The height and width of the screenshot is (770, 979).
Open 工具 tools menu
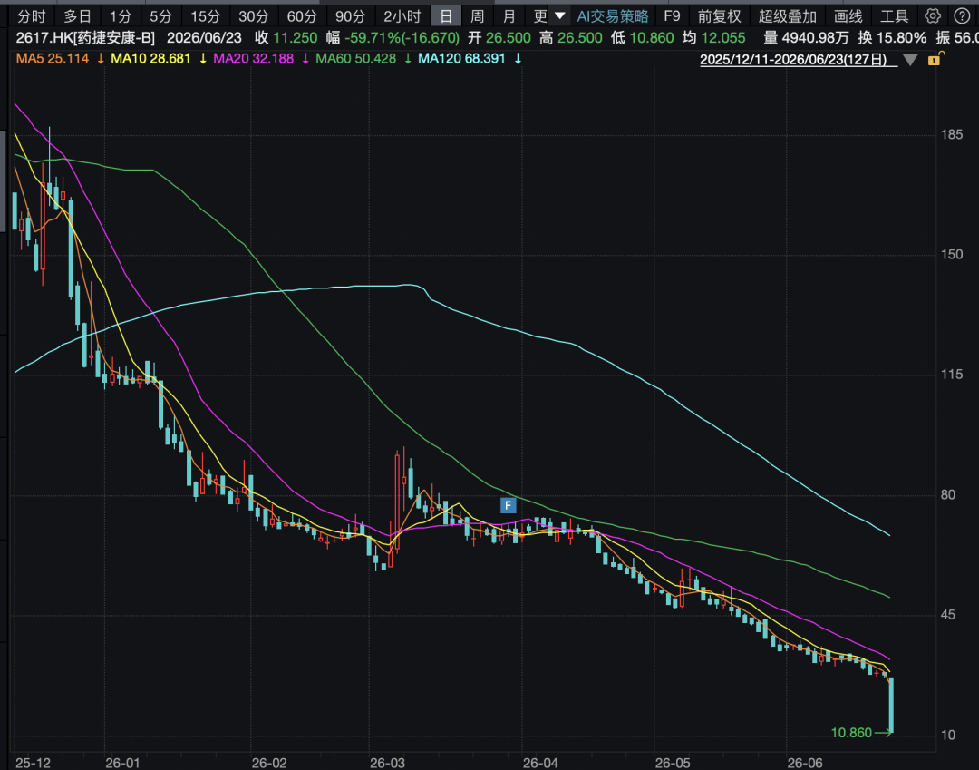point(894,16)
